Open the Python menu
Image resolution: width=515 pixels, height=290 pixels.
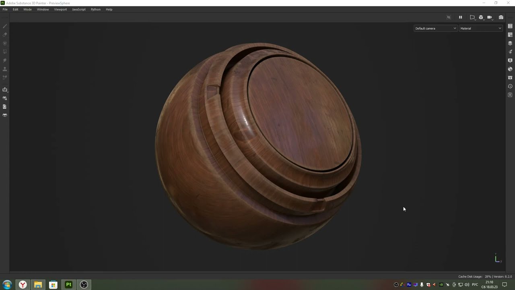[95, 9]
